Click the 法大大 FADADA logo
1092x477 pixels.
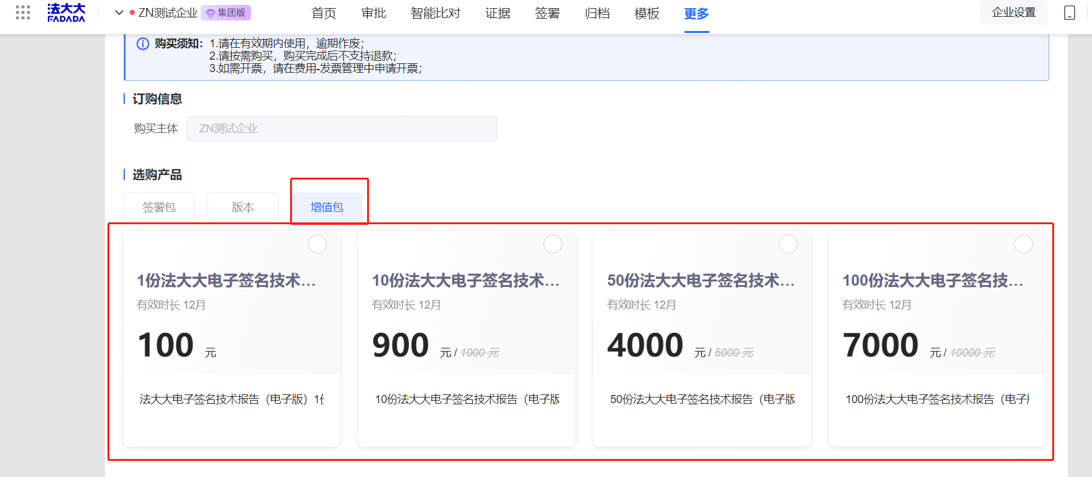[66, 12]
